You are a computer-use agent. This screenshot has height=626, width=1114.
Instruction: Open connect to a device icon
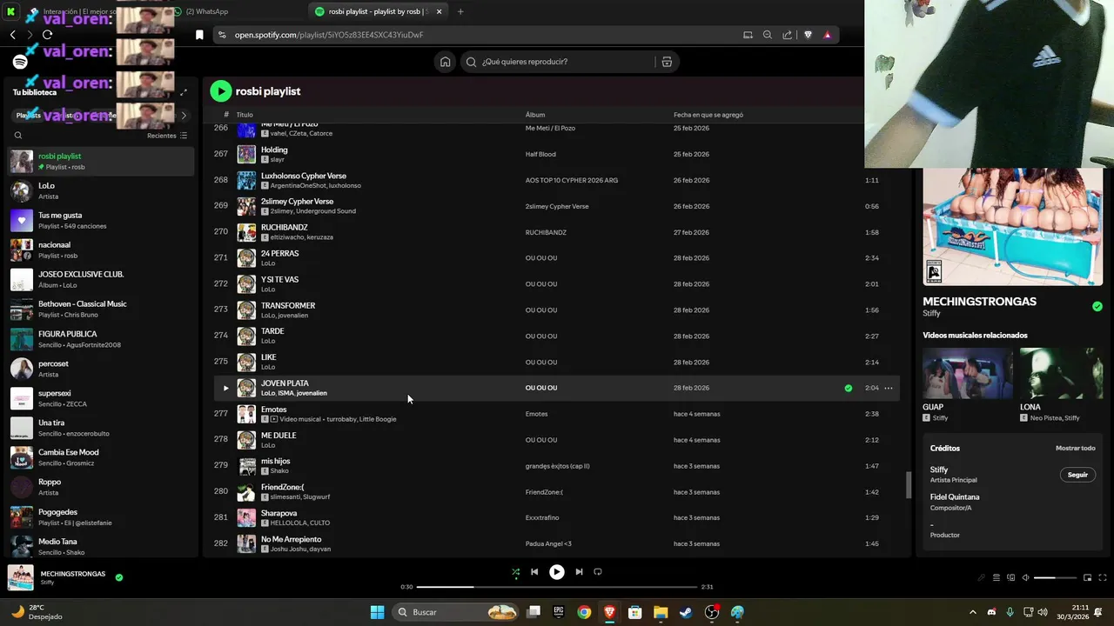(x=1010, y=577)
